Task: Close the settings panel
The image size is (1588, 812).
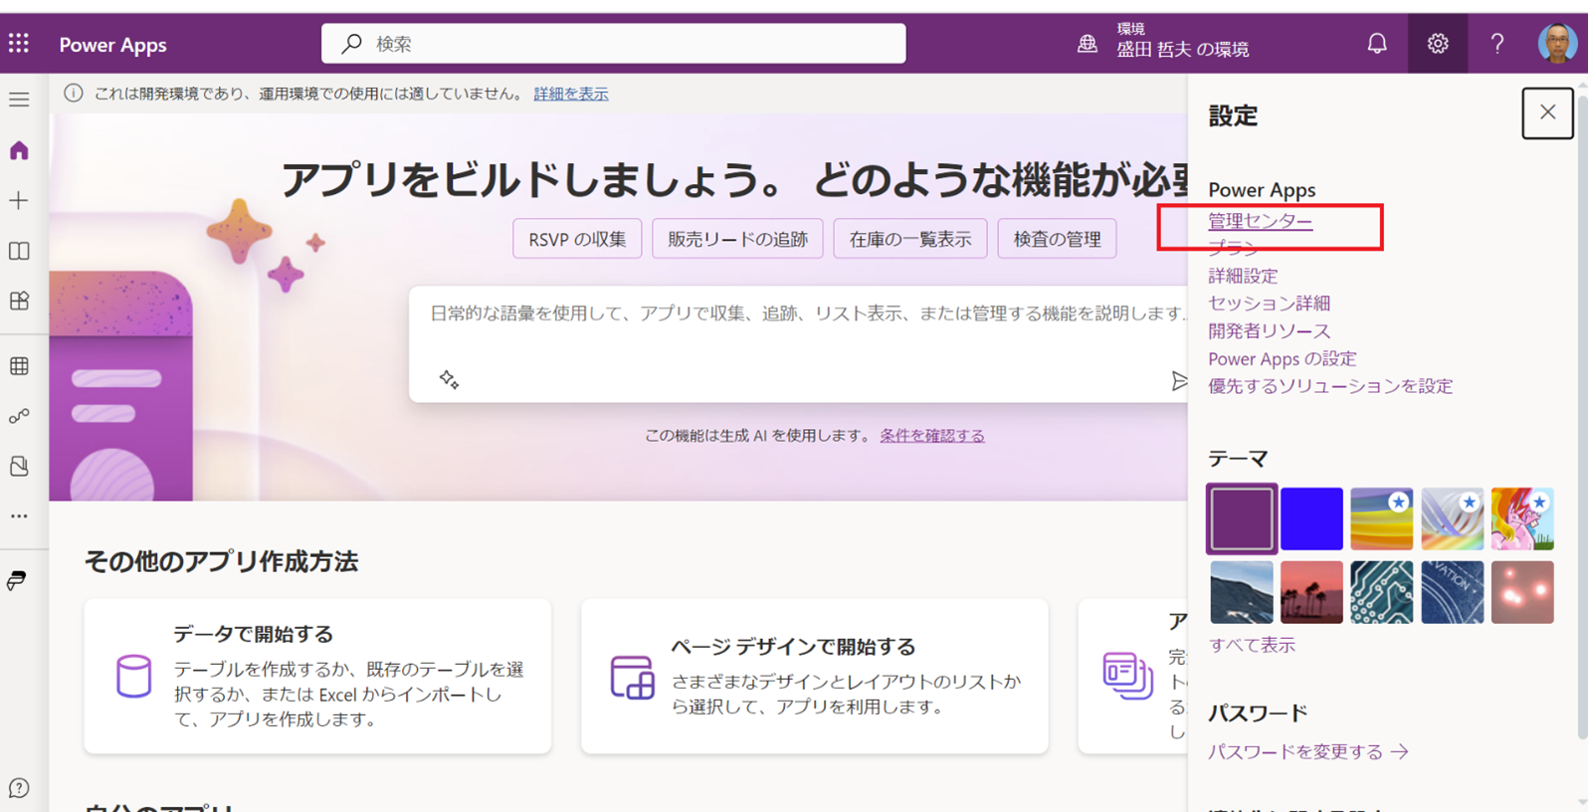Action: pyautogui.click(x=1547, y=112)
